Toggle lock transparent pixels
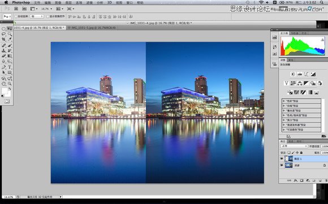The height and width of the screenshot is (204, 328). coord(289,153)
